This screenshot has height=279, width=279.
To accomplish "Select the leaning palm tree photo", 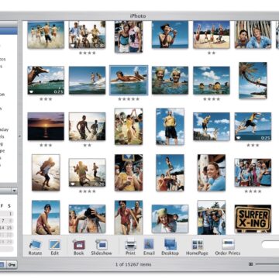I will 253,81.
